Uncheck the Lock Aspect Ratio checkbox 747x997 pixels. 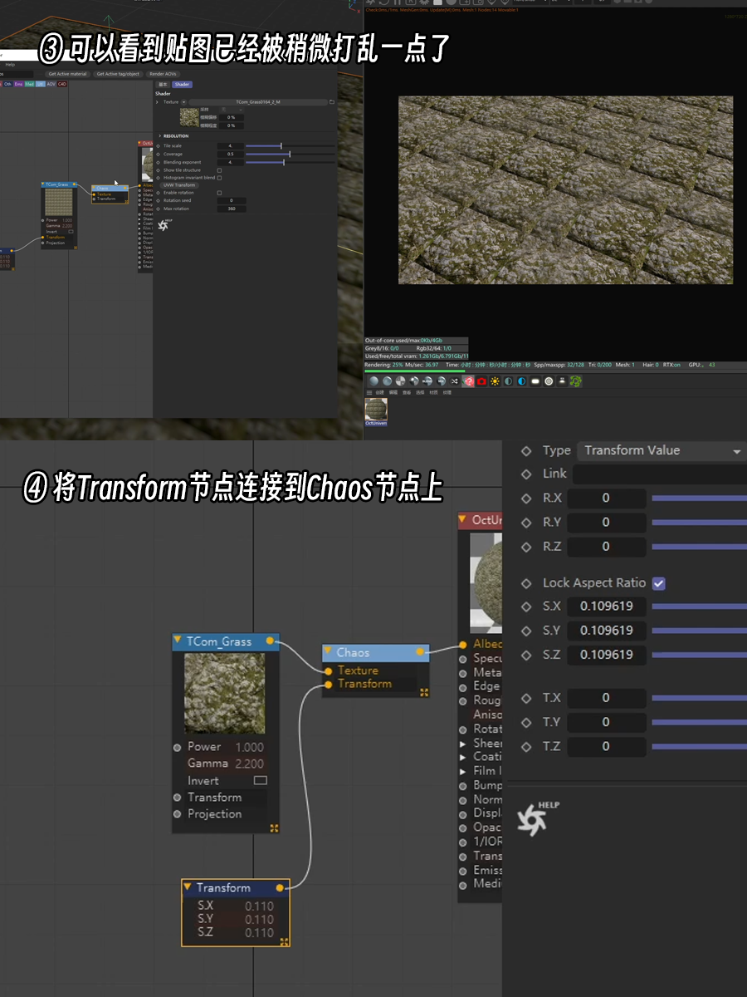(658, 583)
